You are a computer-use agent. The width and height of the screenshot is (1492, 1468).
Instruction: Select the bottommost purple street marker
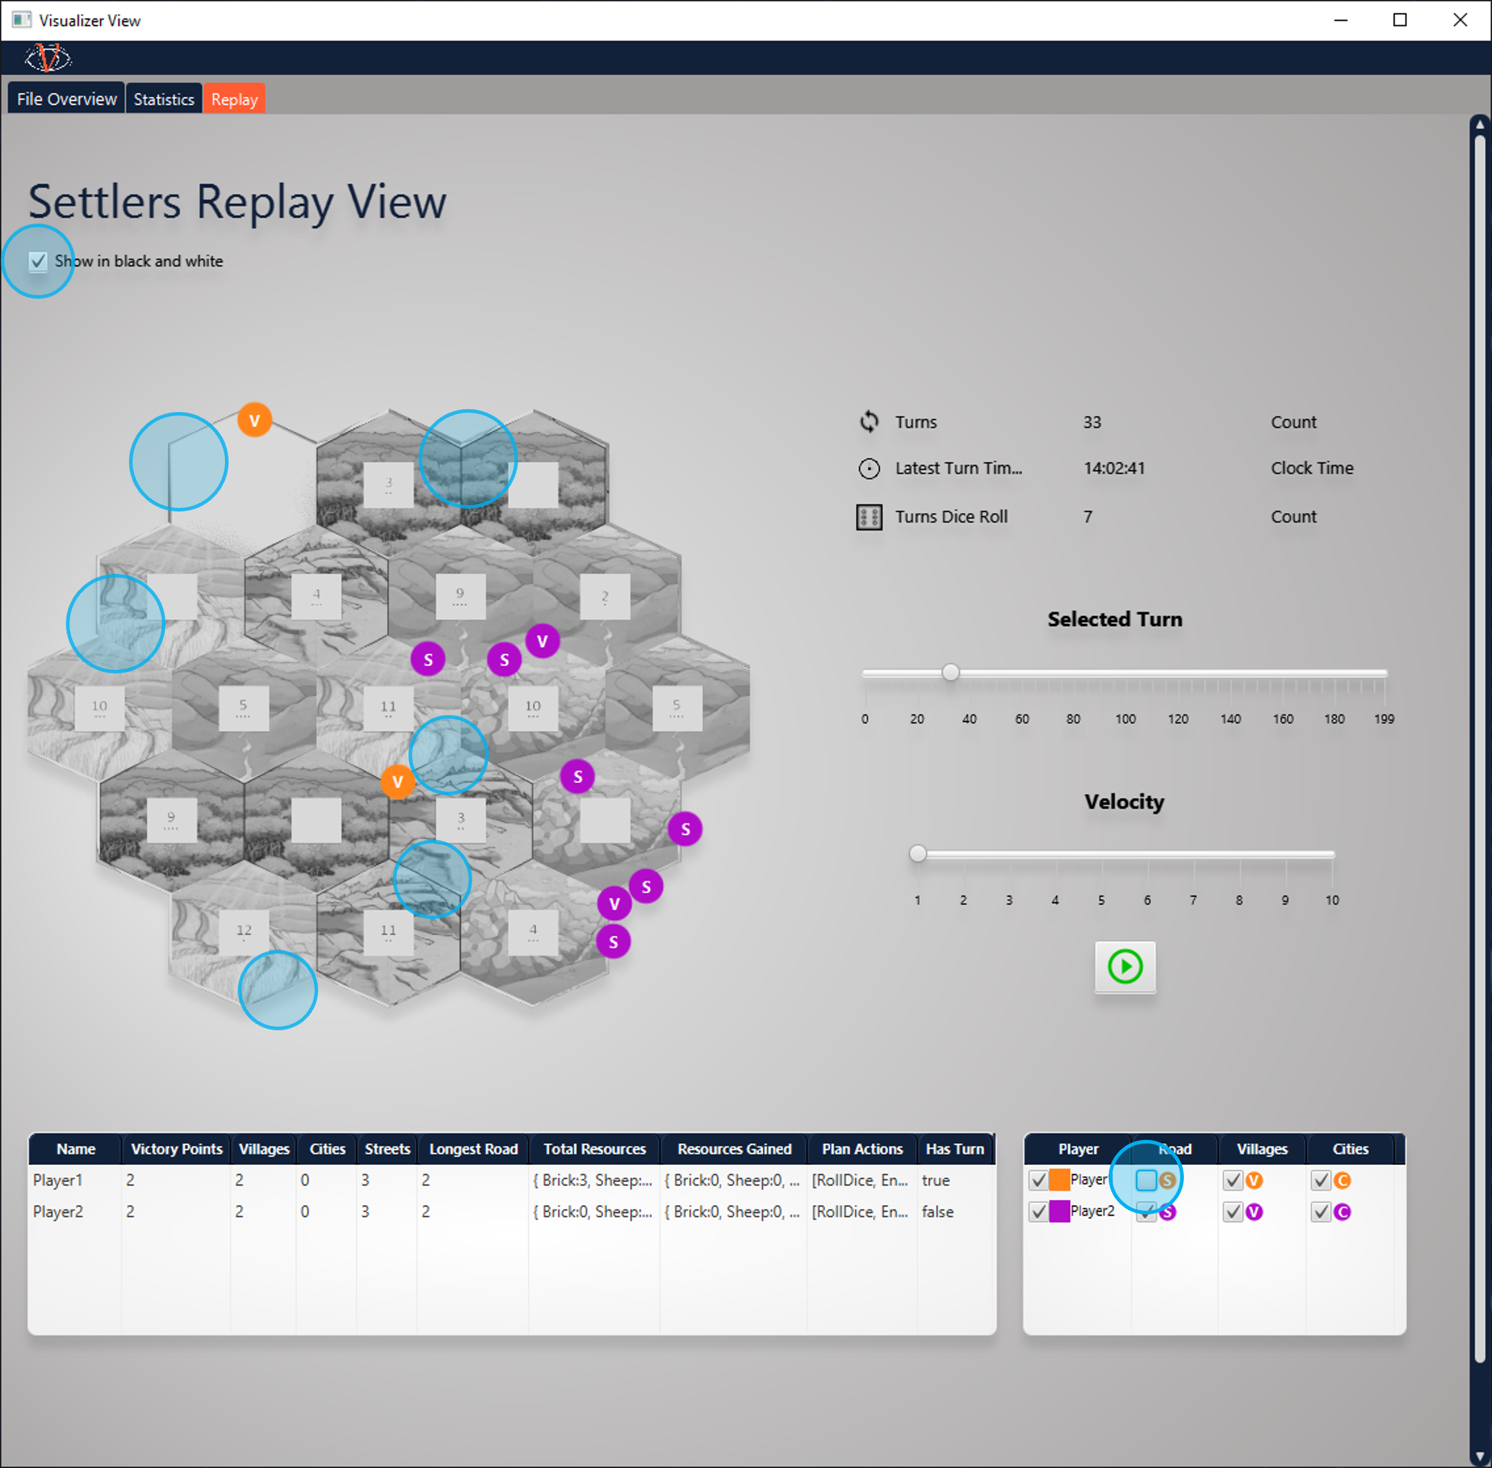[x=613, y=941]
